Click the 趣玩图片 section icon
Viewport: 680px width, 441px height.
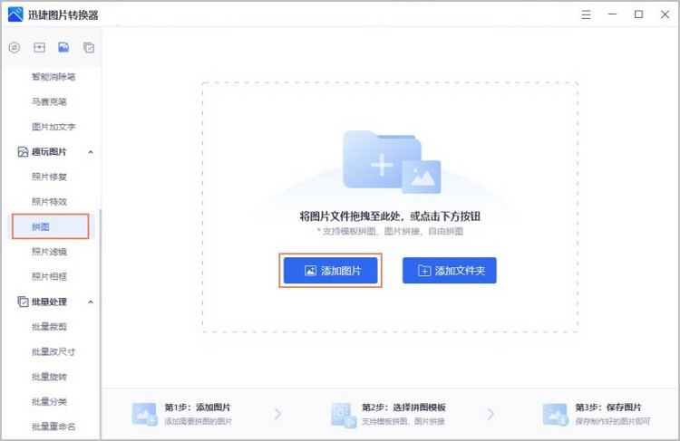[23, 151]
